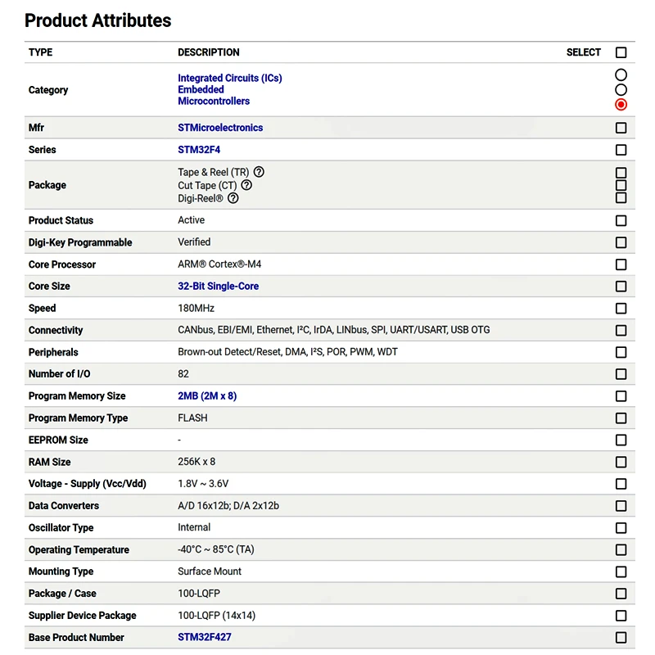Click the '256K x 8' value

coord(196,462)
